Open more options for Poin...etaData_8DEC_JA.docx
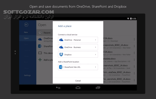The width and height of the screenshot is (156, 99). click(134, 73)
